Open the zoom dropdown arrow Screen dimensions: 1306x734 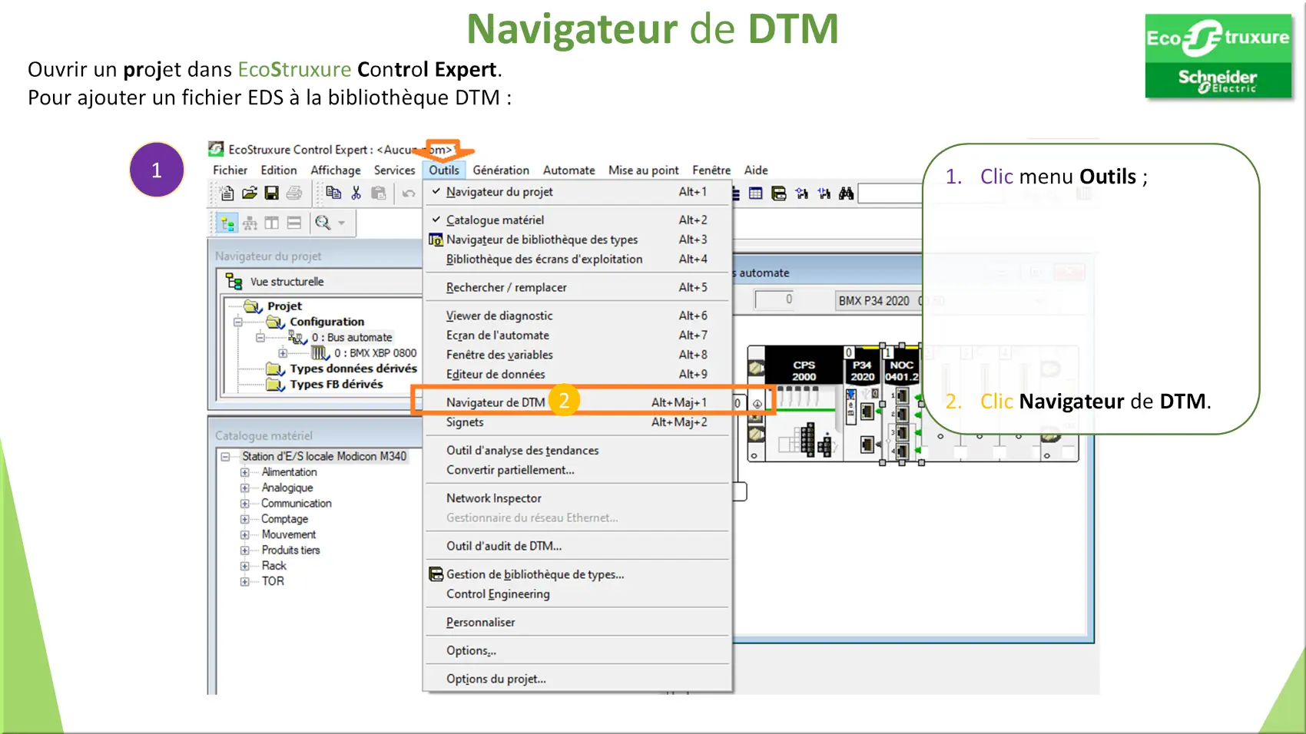click(x=342, y=223)
